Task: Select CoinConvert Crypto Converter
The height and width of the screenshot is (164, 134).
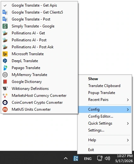Action: pos(40,102)
